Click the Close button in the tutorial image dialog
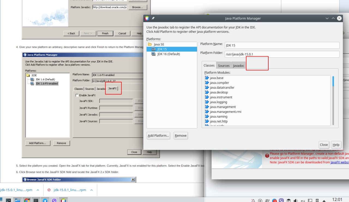Screen dimensions: 349x202 click(x=134, y=152)
